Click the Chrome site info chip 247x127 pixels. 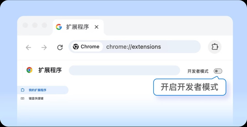[x=86, y=47]
